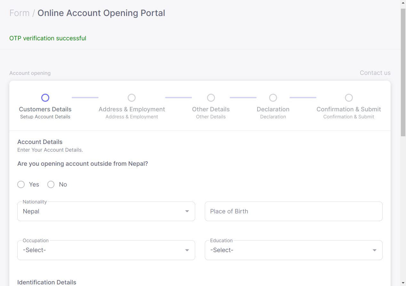The image size is (406, 286).
Task: Switch to the Other Details step label
Action: 211,109
